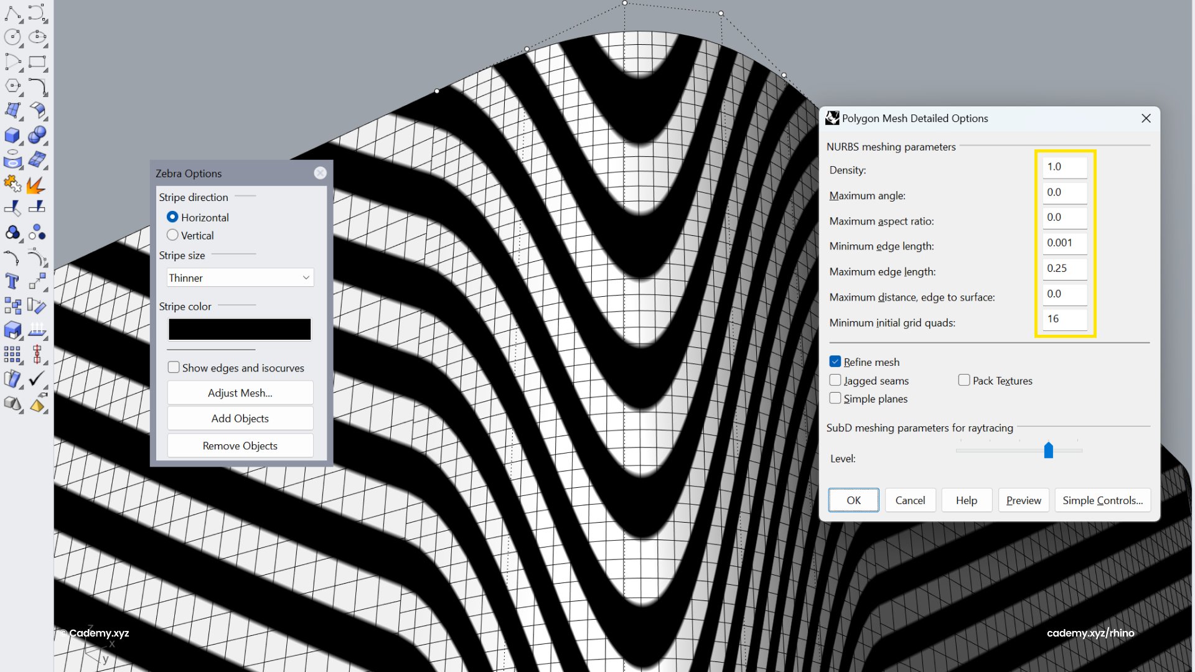The height and width of the screenshot is (672, 1195).
Task: Select the Rotate tool
Action: 37,306
